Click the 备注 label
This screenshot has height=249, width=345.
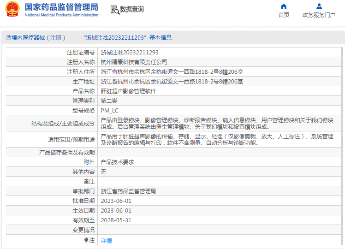[89, 182]
